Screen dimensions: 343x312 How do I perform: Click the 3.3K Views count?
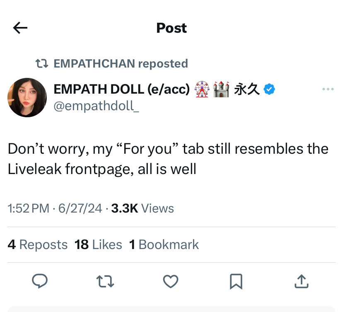click(143, 208)
